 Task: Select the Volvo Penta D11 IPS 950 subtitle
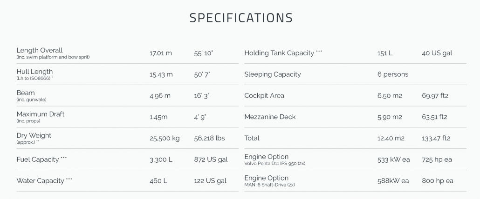pos(274,164)
